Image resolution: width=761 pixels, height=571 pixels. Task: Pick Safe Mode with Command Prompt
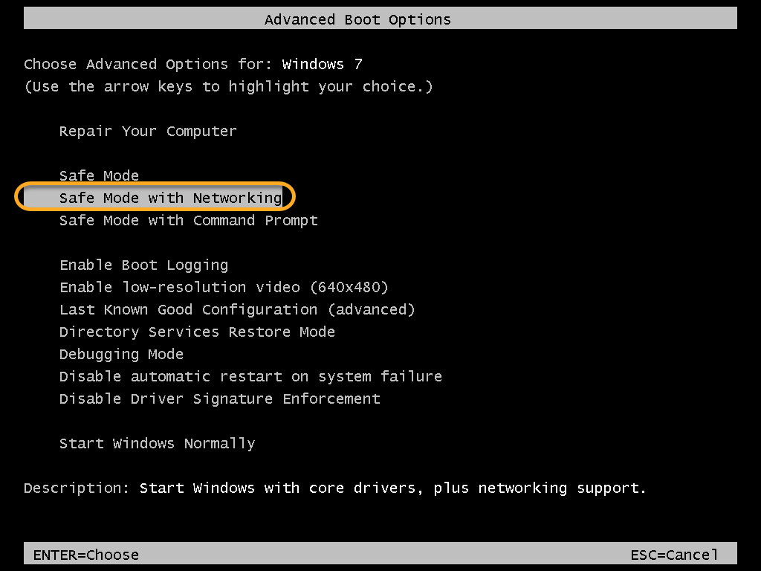click(x=188, y=220)
